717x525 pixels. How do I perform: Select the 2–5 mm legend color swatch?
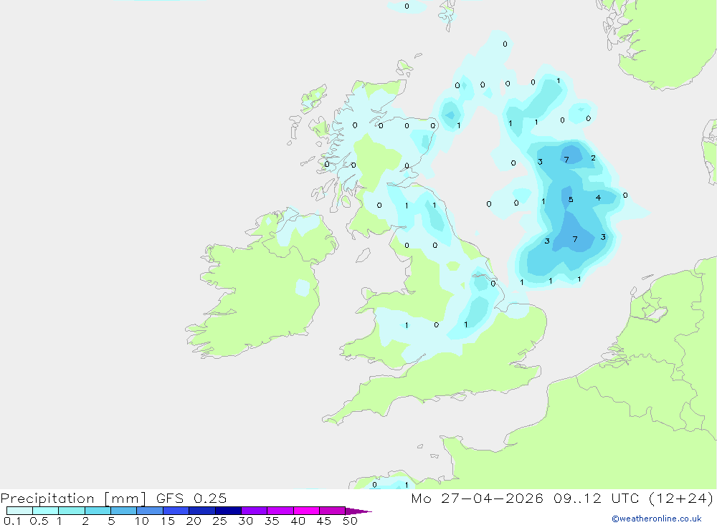click(98, 511)
